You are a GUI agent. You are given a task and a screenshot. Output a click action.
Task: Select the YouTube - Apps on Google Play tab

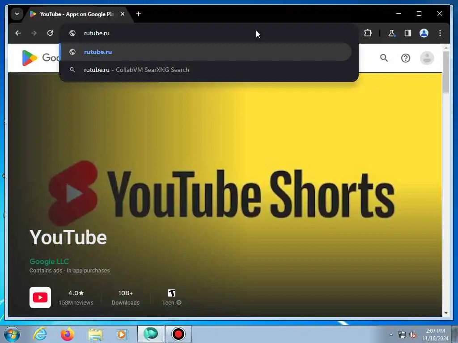(76, 14)
